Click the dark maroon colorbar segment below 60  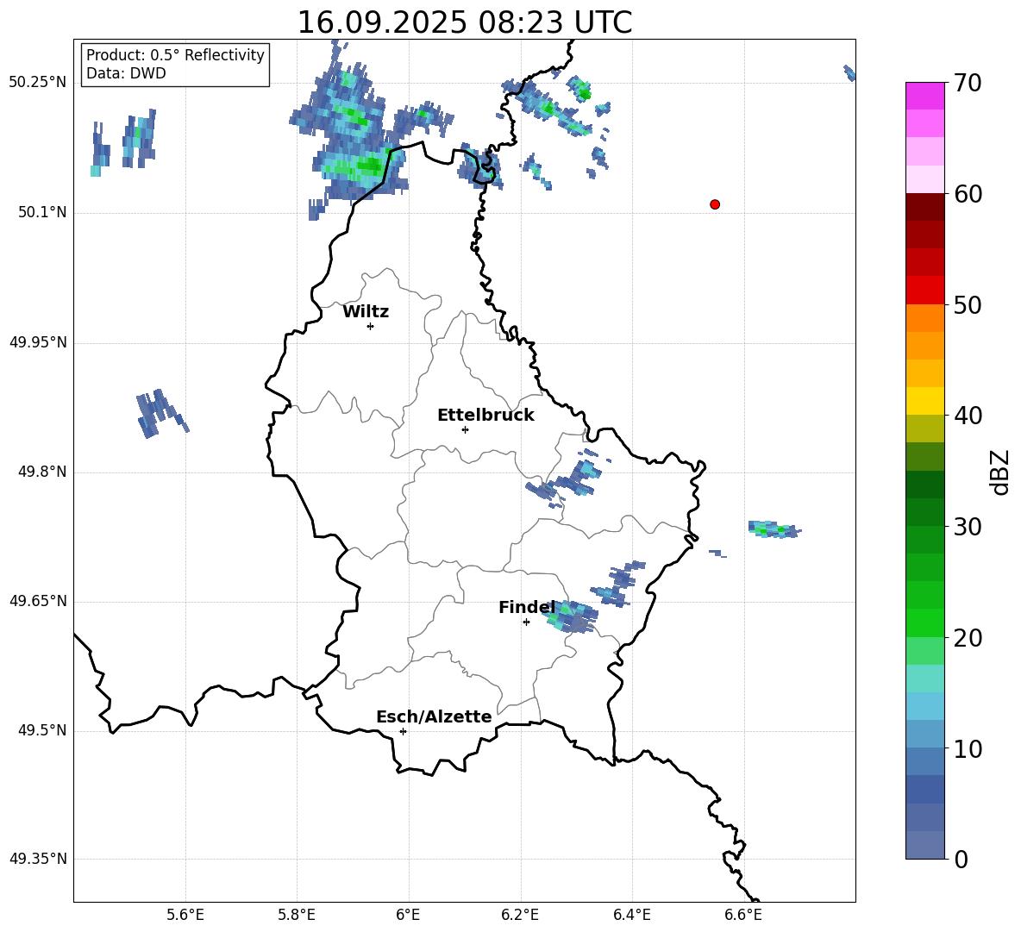click(x=925, y=208)
